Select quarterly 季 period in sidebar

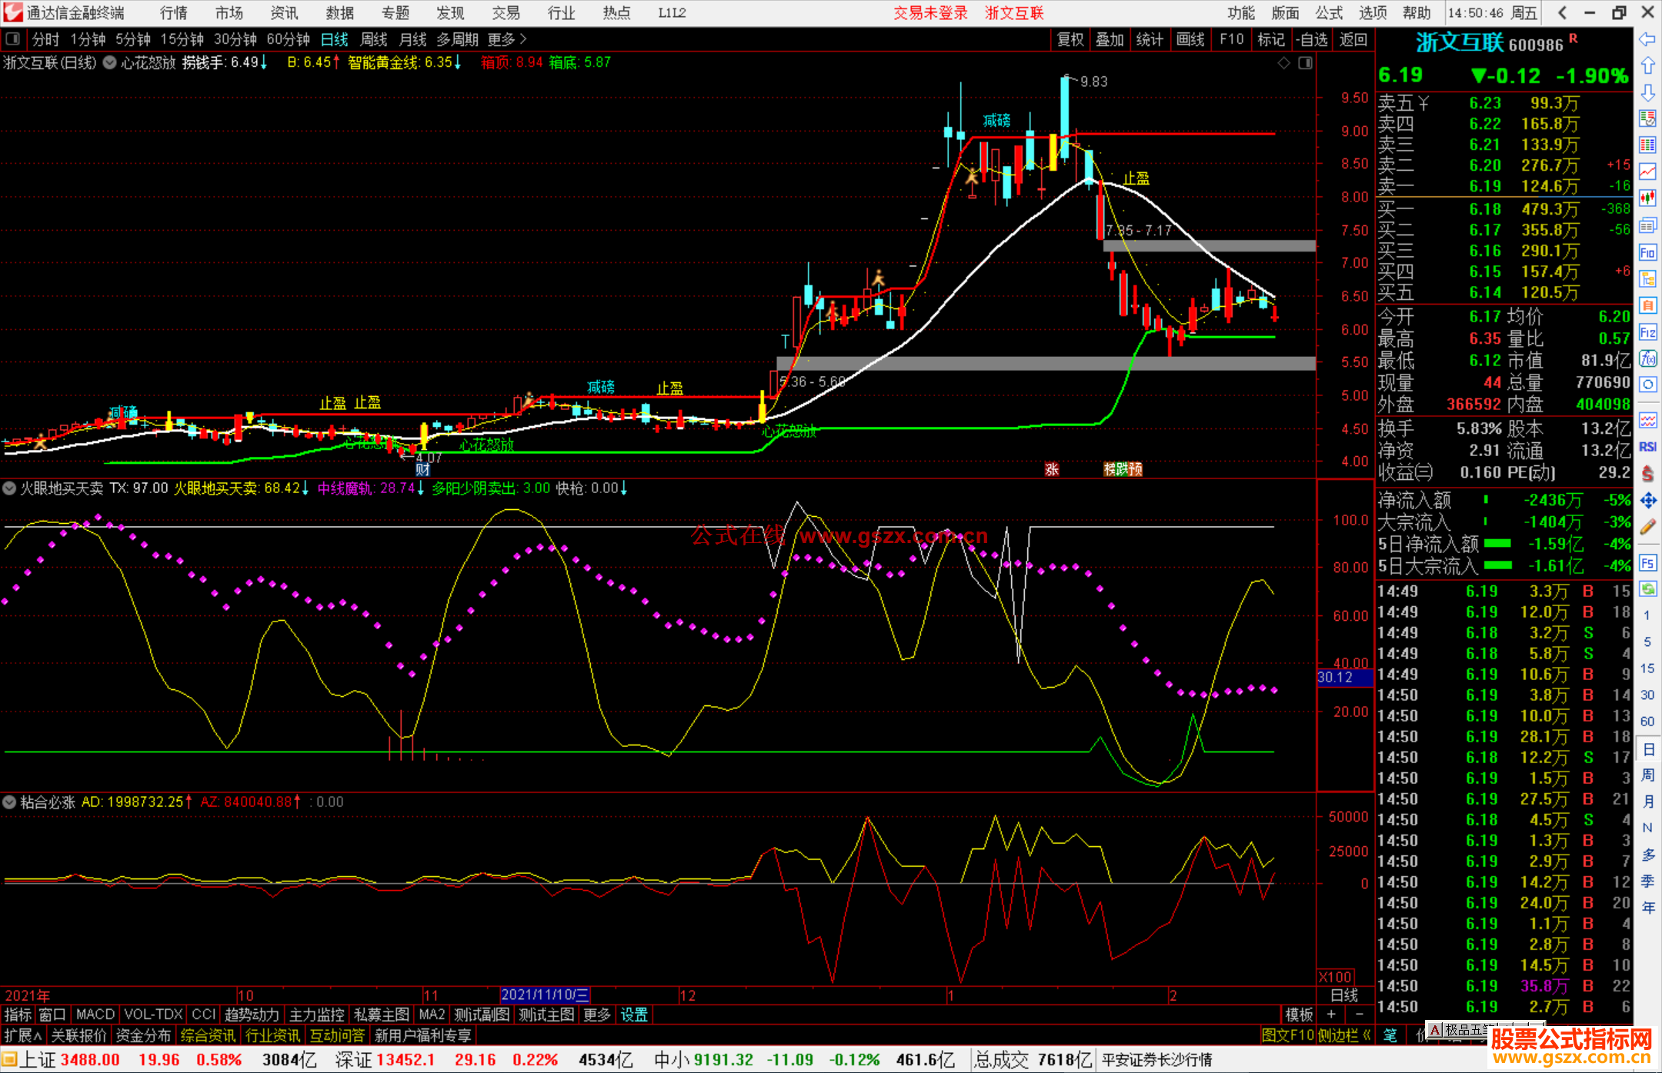click(1647, 881)
